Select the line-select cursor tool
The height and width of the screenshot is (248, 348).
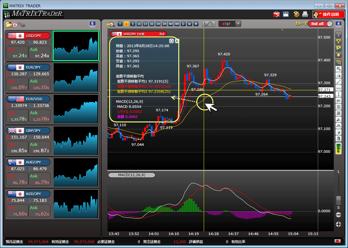point(339,75)
